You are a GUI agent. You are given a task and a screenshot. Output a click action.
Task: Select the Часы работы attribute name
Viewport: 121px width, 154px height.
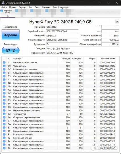tap(20, 66)
